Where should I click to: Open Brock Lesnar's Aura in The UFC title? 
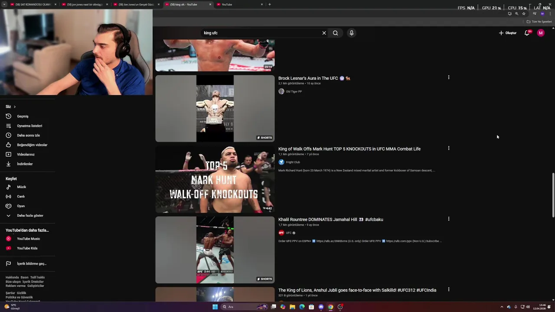[x=314, y=78]
